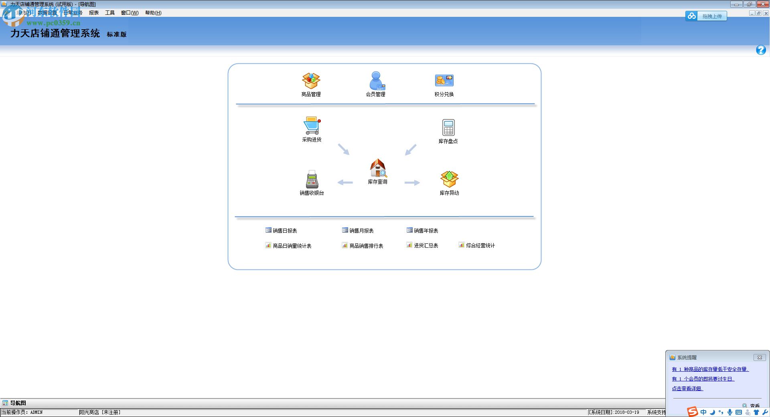Screen dimensions: 770x417
Task: Click Sogou skin shirt icon
Action: [756, 412]
